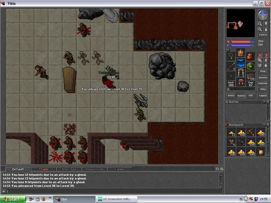Zoom out the minimap
The width and height of the screenshot is (271, 203).
point(260,24)
